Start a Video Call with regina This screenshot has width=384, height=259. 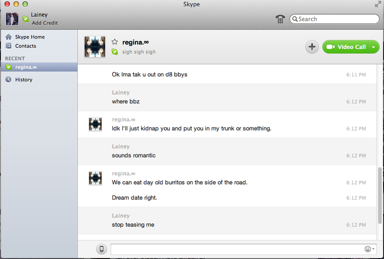click(346, 47)
